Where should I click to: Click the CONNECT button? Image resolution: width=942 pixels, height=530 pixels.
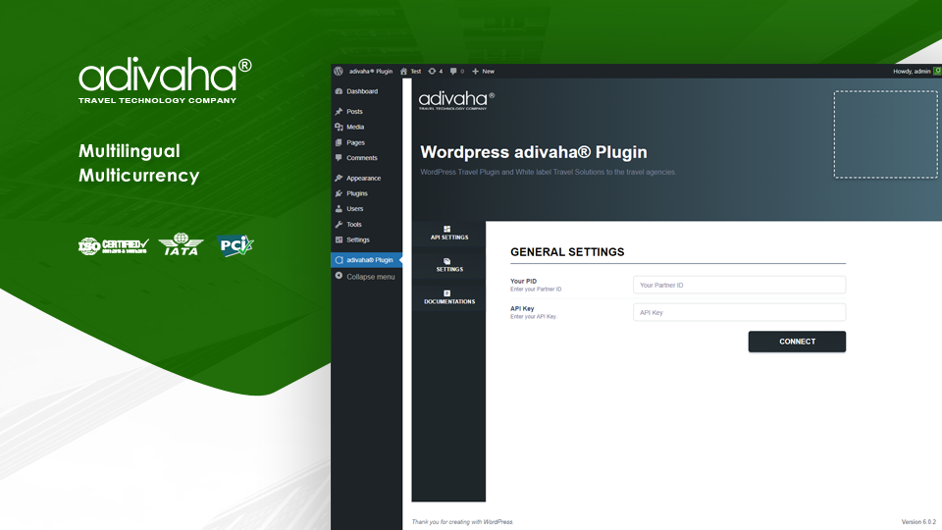click(797, 342)
